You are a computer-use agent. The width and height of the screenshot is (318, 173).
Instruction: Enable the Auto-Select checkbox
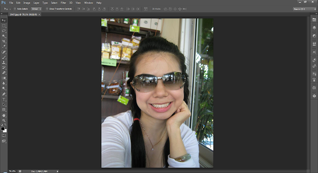[15, 9]
